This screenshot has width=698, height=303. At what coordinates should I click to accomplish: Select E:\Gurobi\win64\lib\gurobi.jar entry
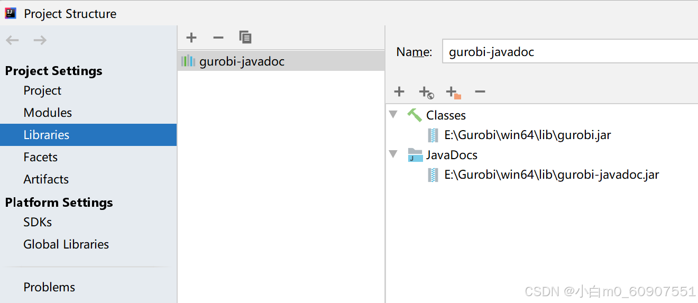pyautogui.click(x=527, y=135)
